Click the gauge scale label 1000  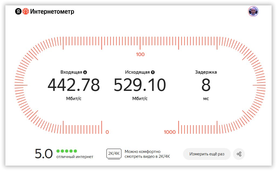(x=170, y=132)
